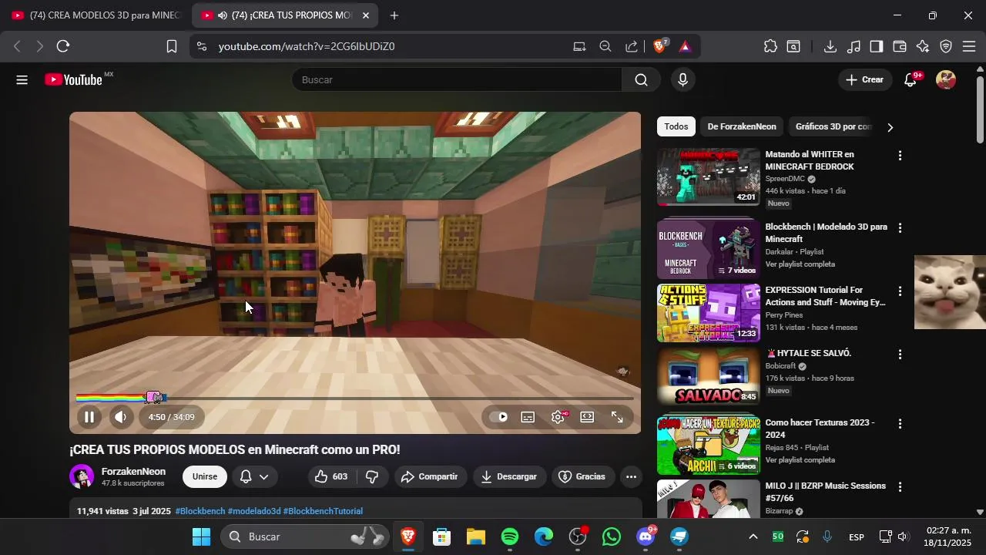Image resolution: width=986 pixels, height=555 pixels.
Task: Open WhatsApp from the taskbar
Action: click(x=612, y=536)
